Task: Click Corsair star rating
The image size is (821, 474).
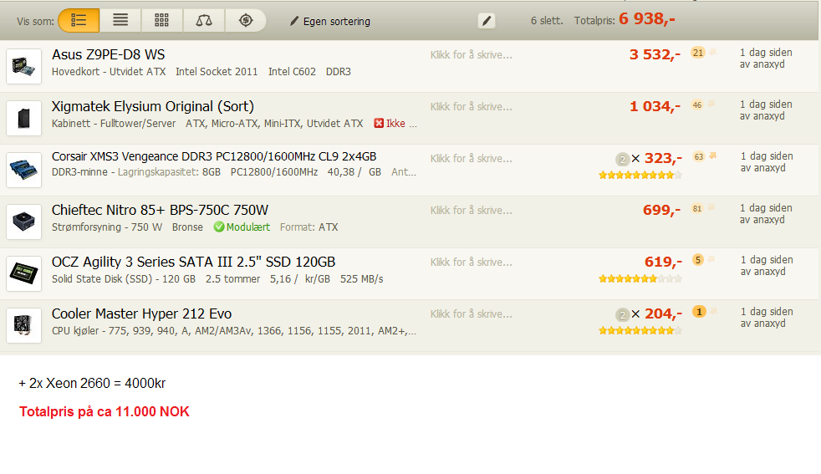Action: (640, 175)
